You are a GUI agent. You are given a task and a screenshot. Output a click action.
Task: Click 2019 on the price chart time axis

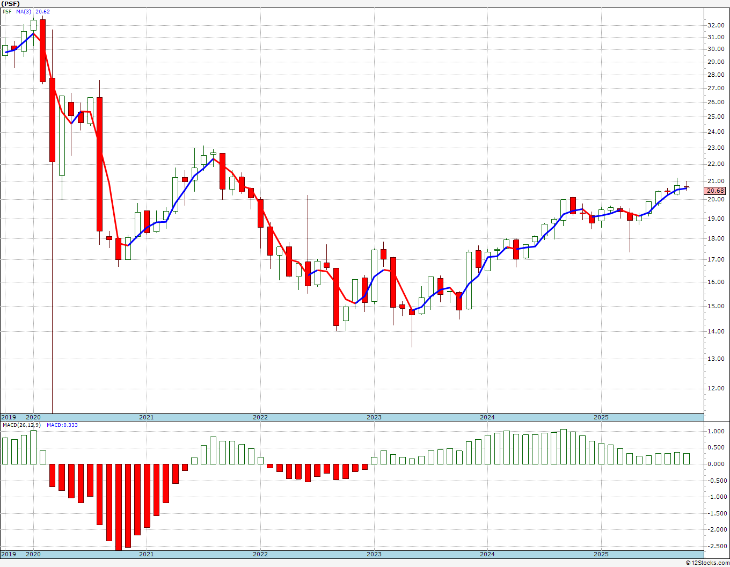click(8, 417)
